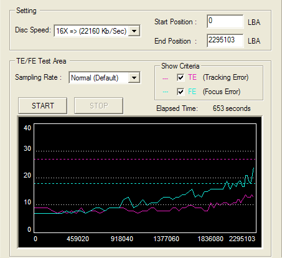Click the magenta TE label text
The image size is (282, 258).
coord(192,77)
